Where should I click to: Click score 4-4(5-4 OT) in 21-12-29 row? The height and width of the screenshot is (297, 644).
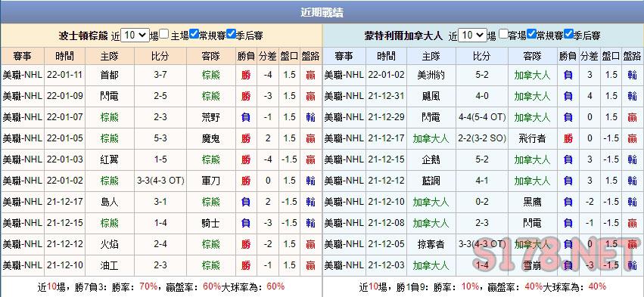click(x=482, y=117)
